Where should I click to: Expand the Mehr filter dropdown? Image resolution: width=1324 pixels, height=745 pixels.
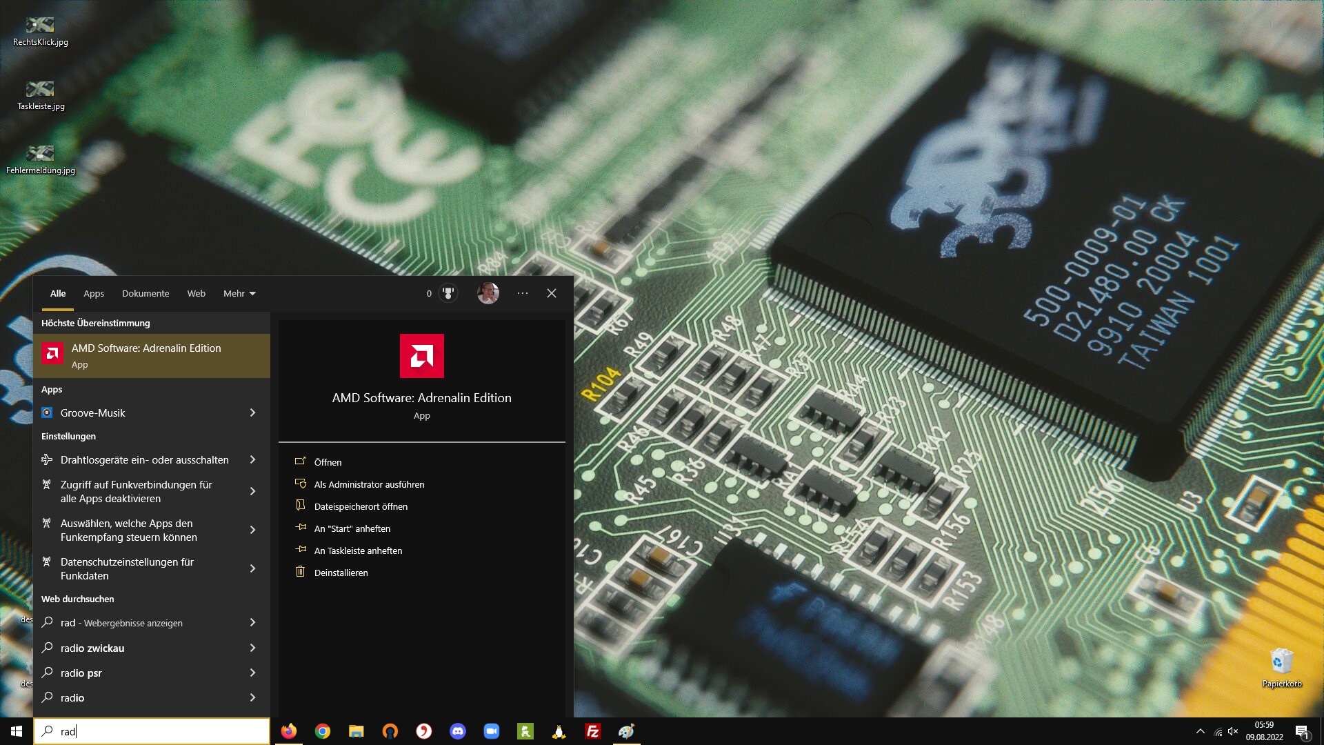point(239,293)
